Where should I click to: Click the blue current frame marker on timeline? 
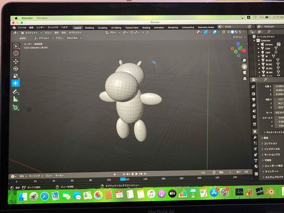pos(123,179)
